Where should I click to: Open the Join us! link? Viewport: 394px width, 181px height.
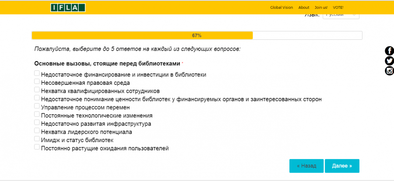tap(321, 7)
